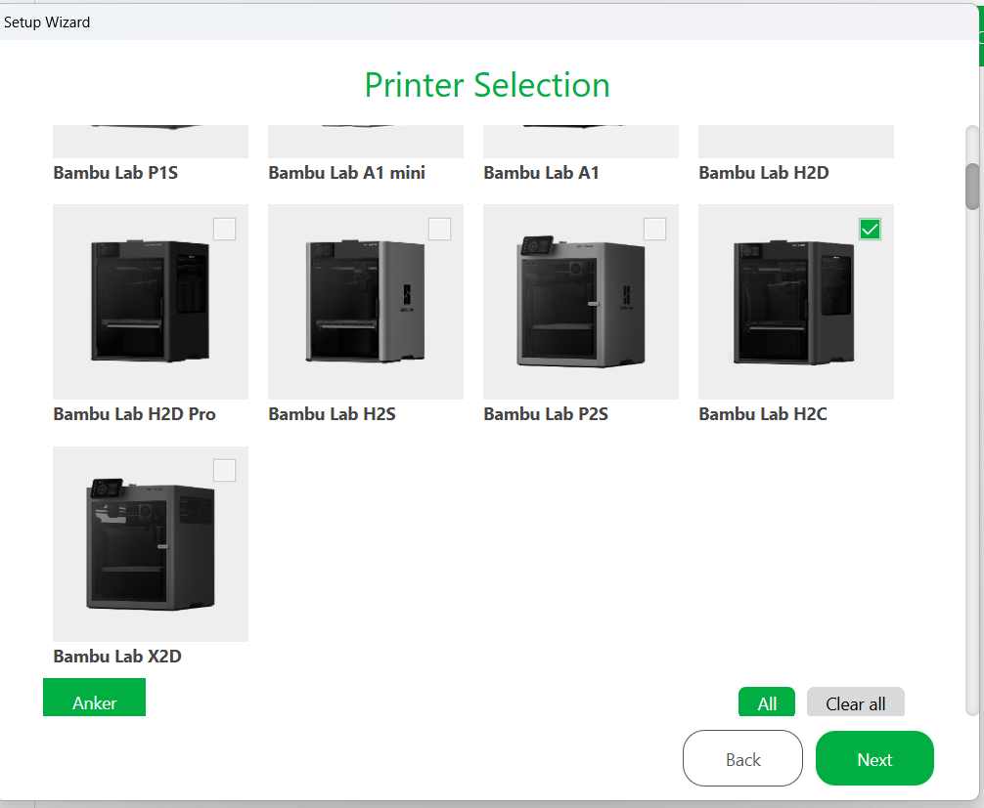Click the Bambu Lab A1 label
984x808 pixels.
[x=541, y=173]
